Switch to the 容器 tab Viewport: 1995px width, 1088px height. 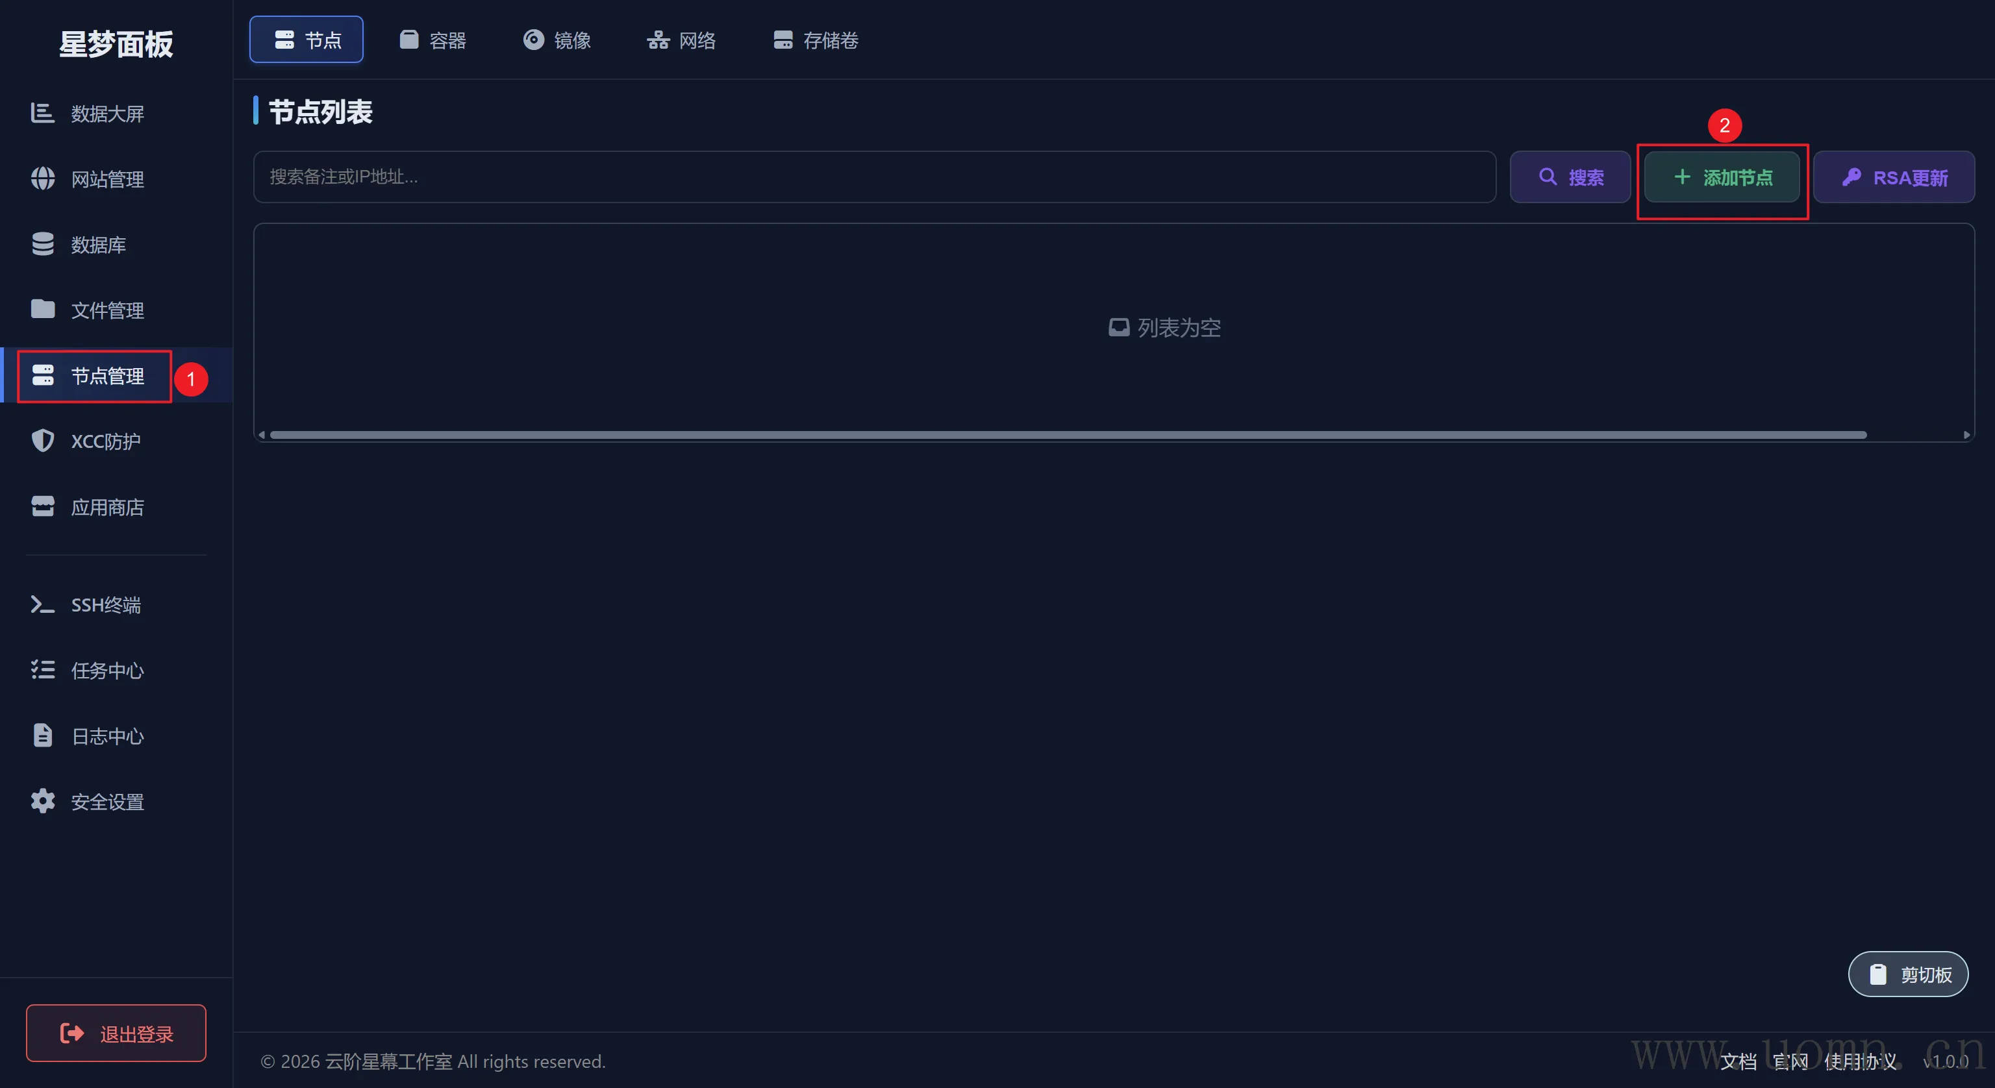(432, 40)
